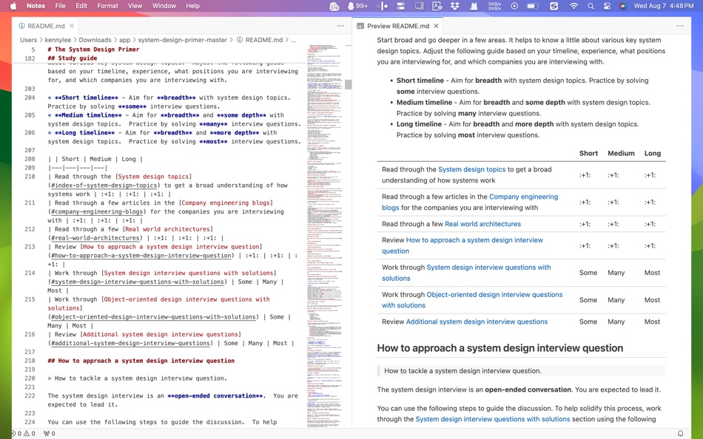
Task: Click the Downloads breadcrumb segment
Action: pos(95,40)
